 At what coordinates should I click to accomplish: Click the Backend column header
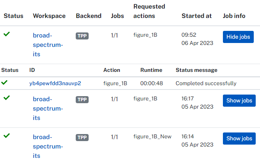(x=89, y=16)
